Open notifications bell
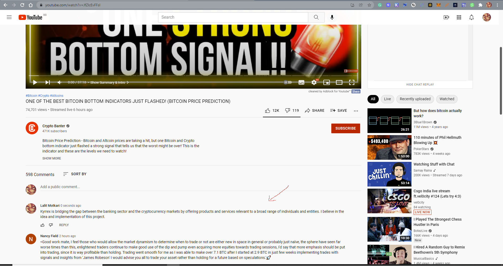Viewport: 503px width, 266px height. 472,17
